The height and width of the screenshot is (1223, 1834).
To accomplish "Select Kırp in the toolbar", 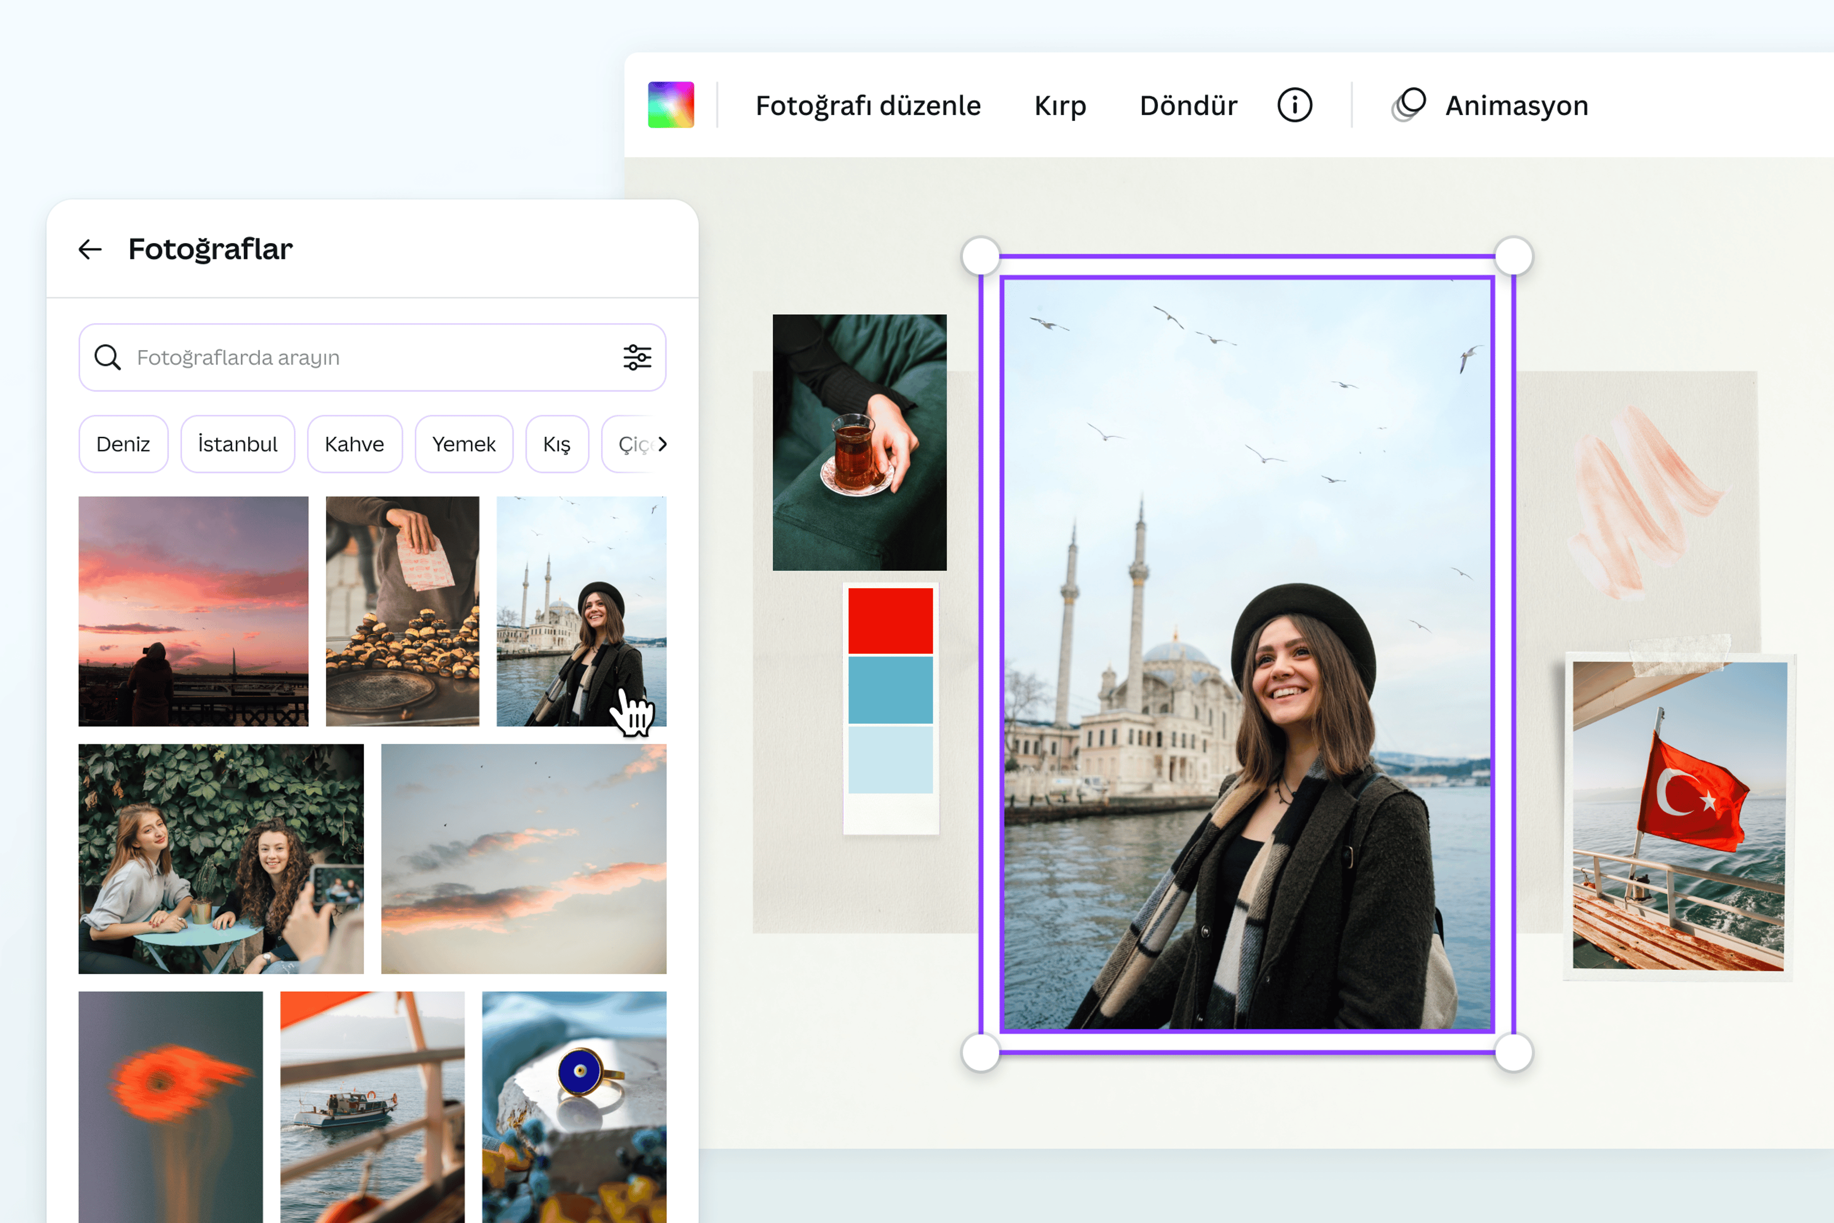I will point(1060,105).
